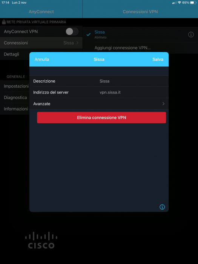Tap the blue checkmark next to Sissa
The width and height of the screenshot is (198, 264).
coord(89,35)
